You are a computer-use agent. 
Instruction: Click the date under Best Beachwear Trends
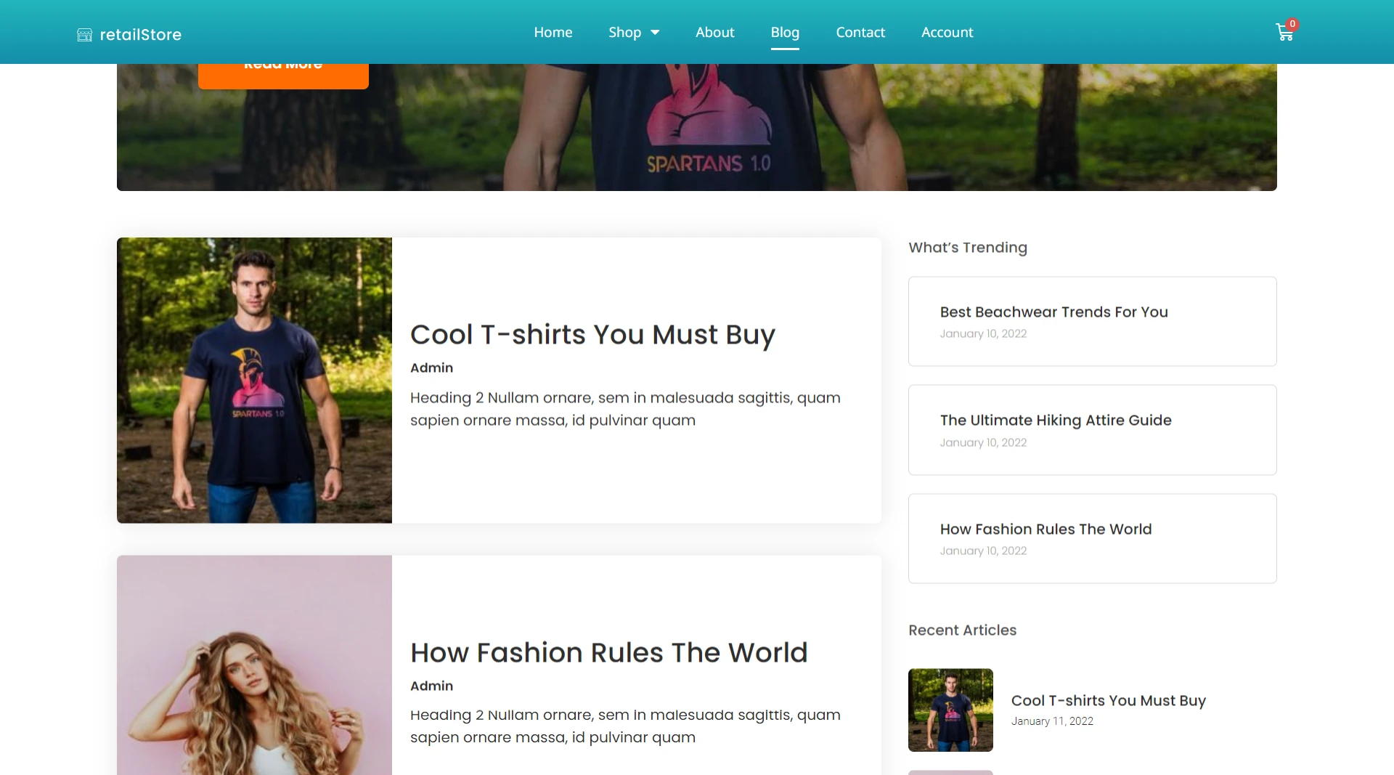(x=983, y=333)
